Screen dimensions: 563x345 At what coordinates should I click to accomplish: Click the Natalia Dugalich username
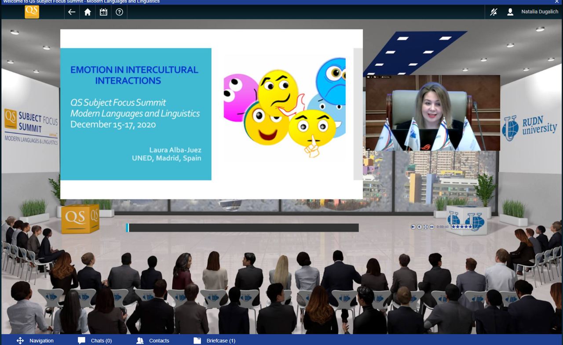(x=540, y=12)
